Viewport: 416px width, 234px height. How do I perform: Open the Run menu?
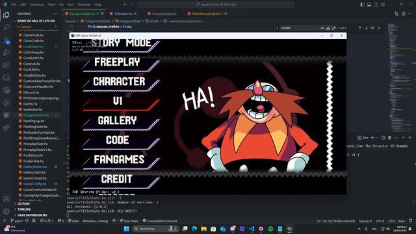coord(71,5)
